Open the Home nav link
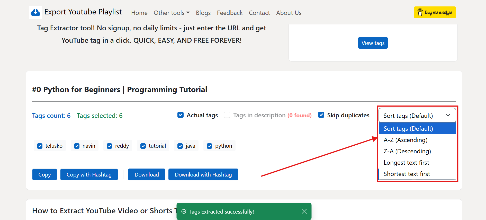This screenshot has width=486, height=220. tap(139, 13)
